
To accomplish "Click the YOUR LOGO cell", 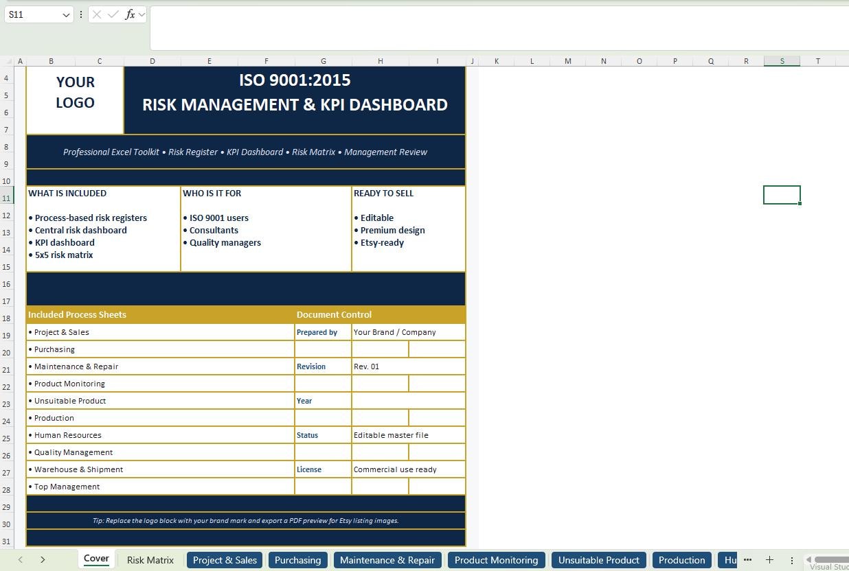I will [x=75, y=100].
